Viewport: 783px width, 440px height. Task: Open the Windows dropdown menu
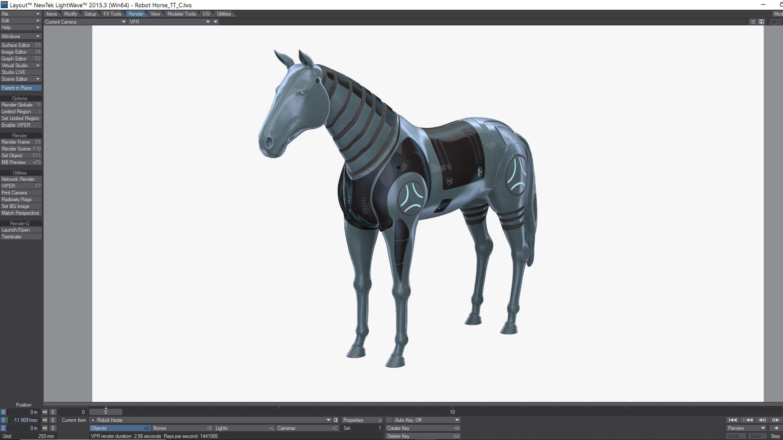coord(21,36)
